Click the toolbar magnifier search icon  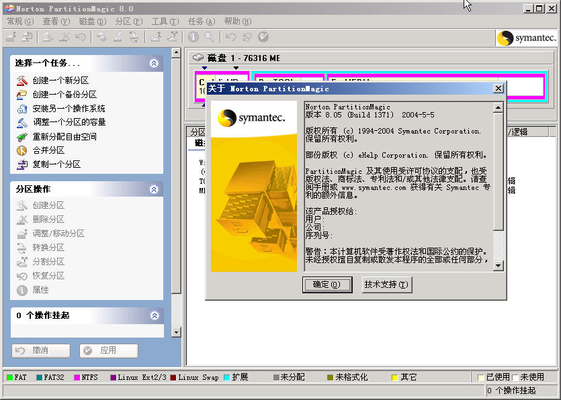pos(210,36)
